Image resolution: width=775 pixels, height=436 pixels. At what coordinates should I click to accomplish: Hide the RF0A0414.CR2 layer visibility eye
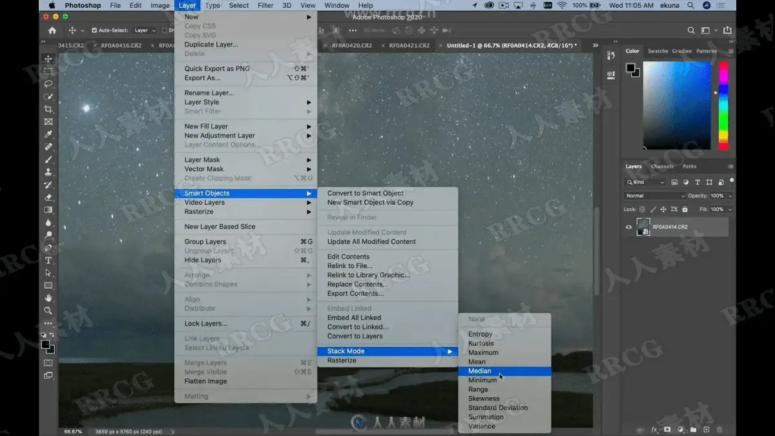[x=629, y=227]
